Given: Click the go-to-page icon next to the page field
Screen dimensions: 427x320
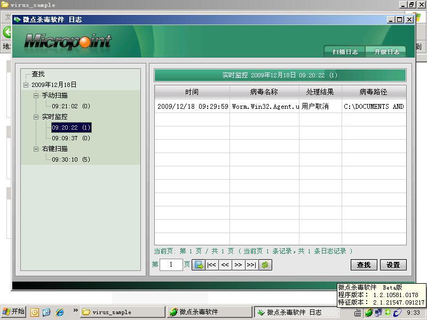Looking at the screenshot, I should [199, 265].
